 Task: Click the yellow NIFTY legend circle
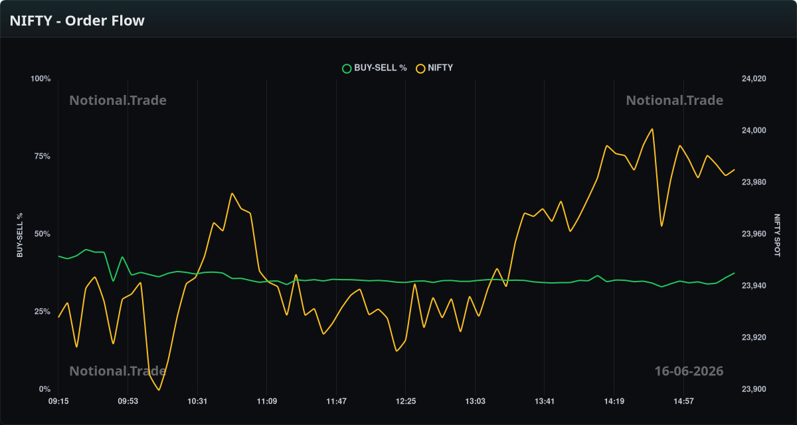click(x=420, y=68)
